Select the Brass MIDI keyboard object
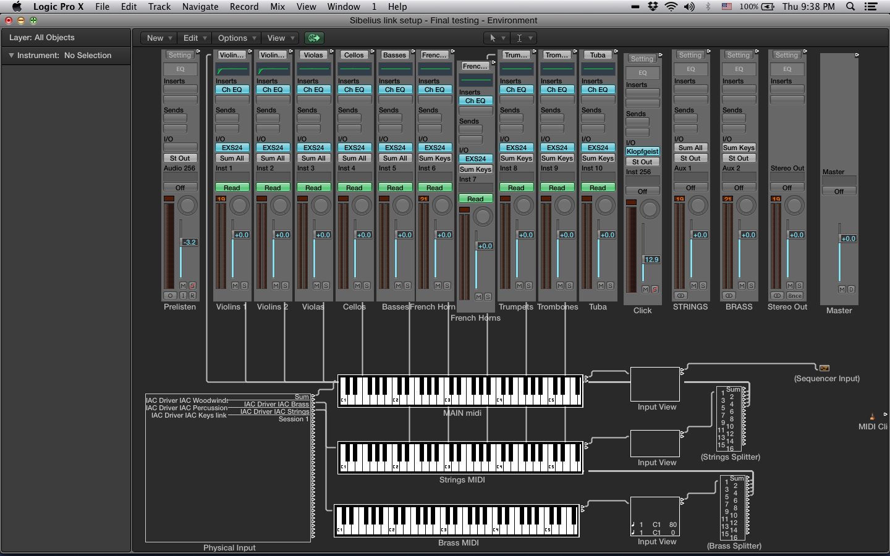 coord(457,521)
